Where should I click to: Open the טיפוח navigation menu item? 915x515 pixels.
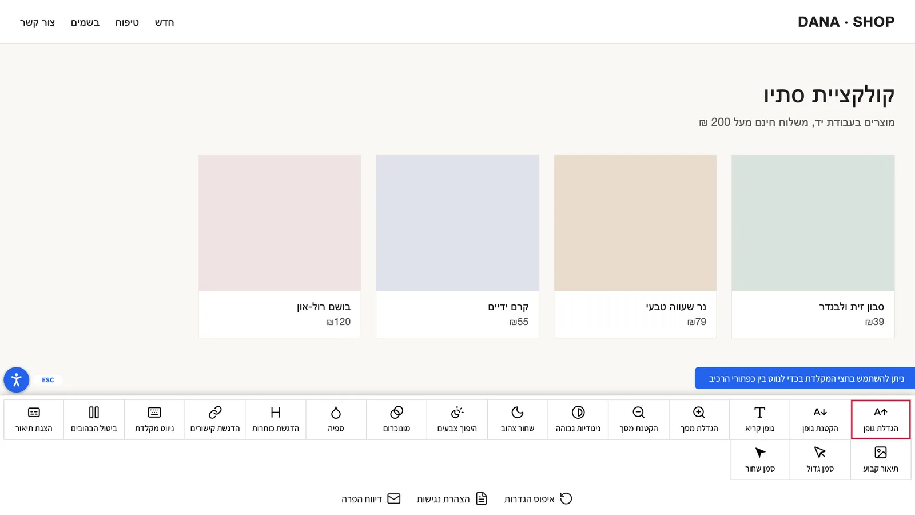click(127, 22)
